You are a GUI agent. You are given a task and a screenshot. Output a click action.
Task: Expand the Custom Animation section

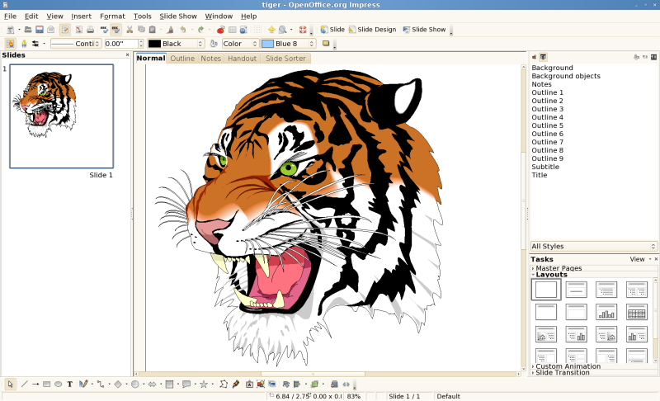click(x=568, y=366)
